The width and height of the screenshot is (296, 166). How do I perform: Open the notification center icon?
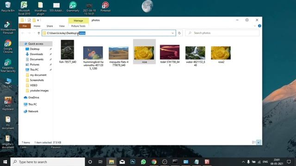click(289, 162)
